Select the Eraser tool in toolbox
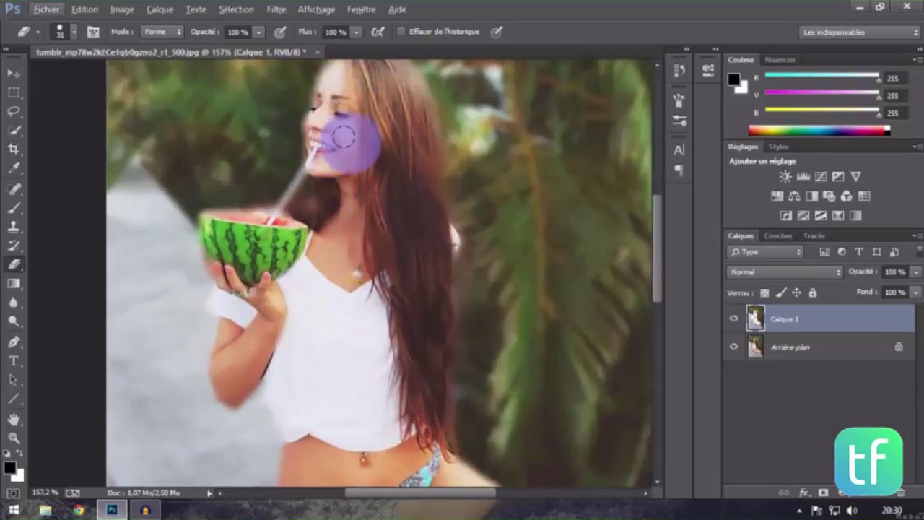Viewport: 924px width, 520px height. (14, 265)
